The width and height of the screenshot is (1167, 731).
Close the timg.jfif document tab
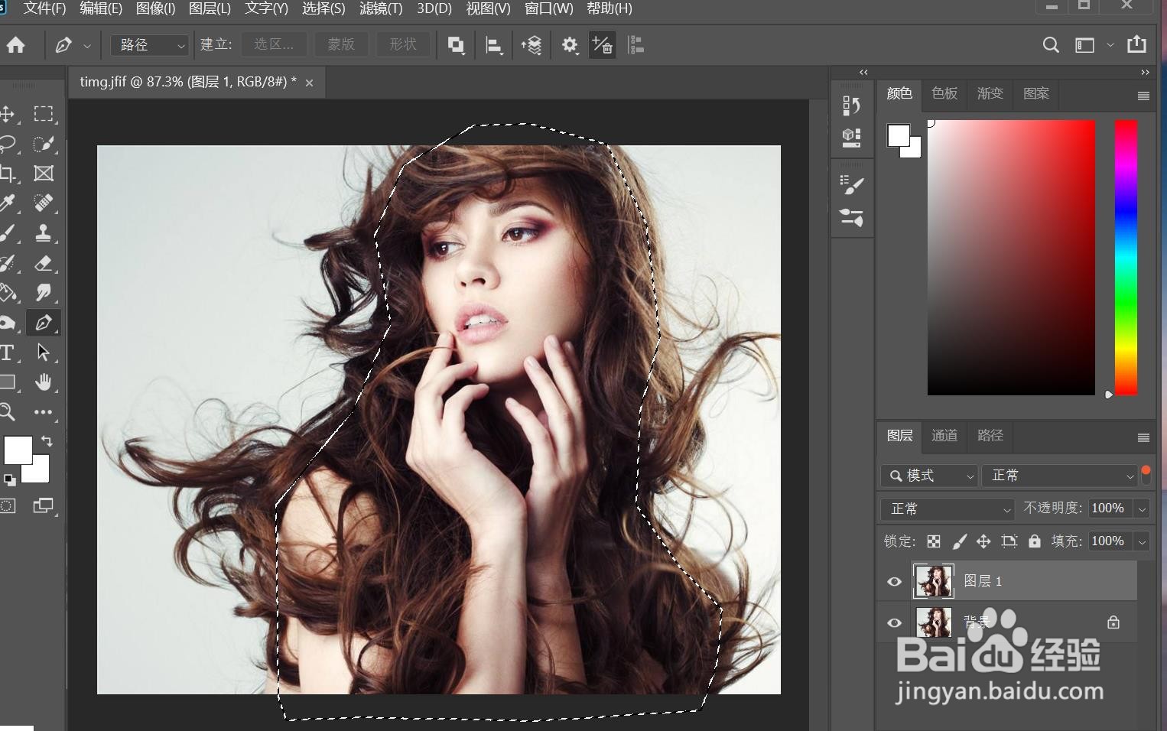[310, 83]
